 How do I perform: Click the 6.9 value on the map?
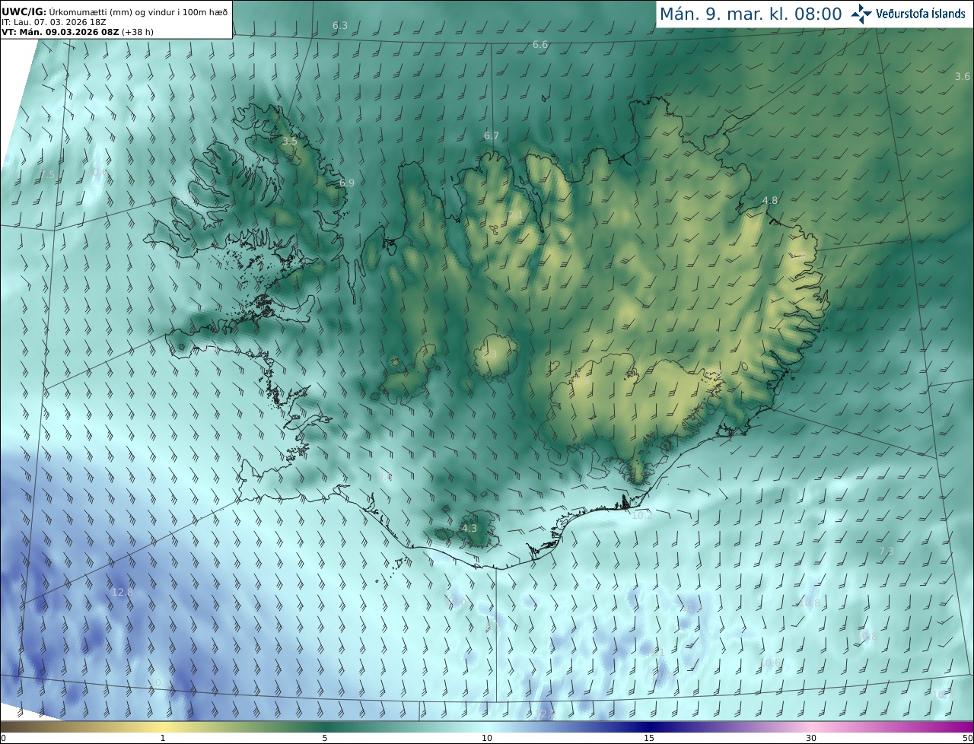[347, 183]
